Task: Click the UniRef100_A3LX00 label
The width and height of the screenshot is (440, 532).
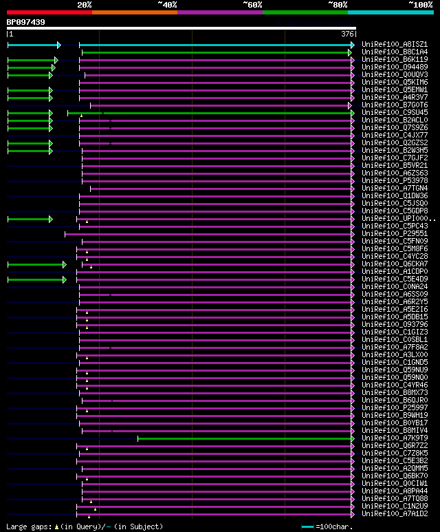Action: coord(395,355)
